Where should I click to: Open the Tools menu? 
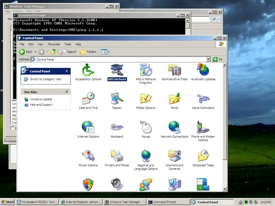pyautogui.click(x=67, y=44)
